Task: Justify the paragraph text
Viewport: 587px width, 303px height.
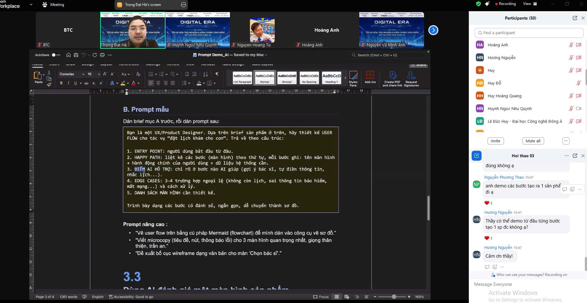Action: click(x=173, y=83)
